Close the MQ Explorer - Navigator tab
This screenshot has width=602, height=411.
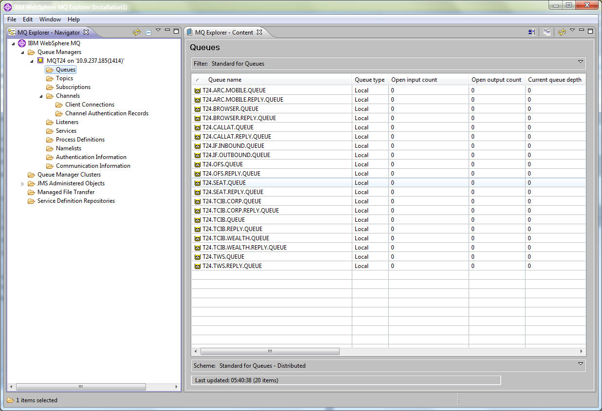(86, 33)
